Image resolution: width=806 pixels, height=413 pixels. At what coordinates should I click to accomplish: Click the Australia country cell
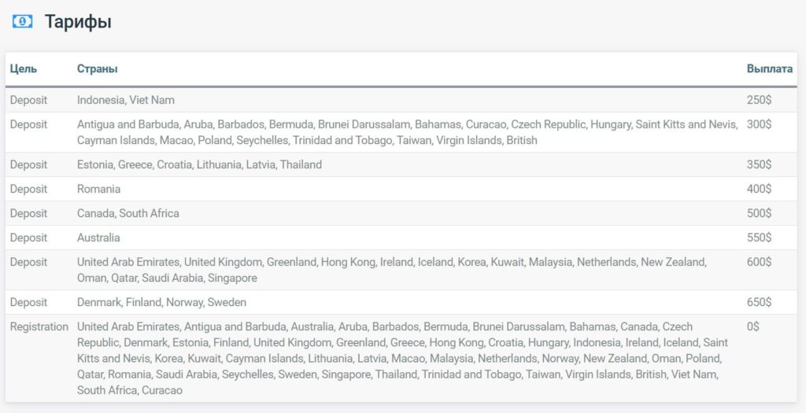pyautogui.click(x=98, y=238)
